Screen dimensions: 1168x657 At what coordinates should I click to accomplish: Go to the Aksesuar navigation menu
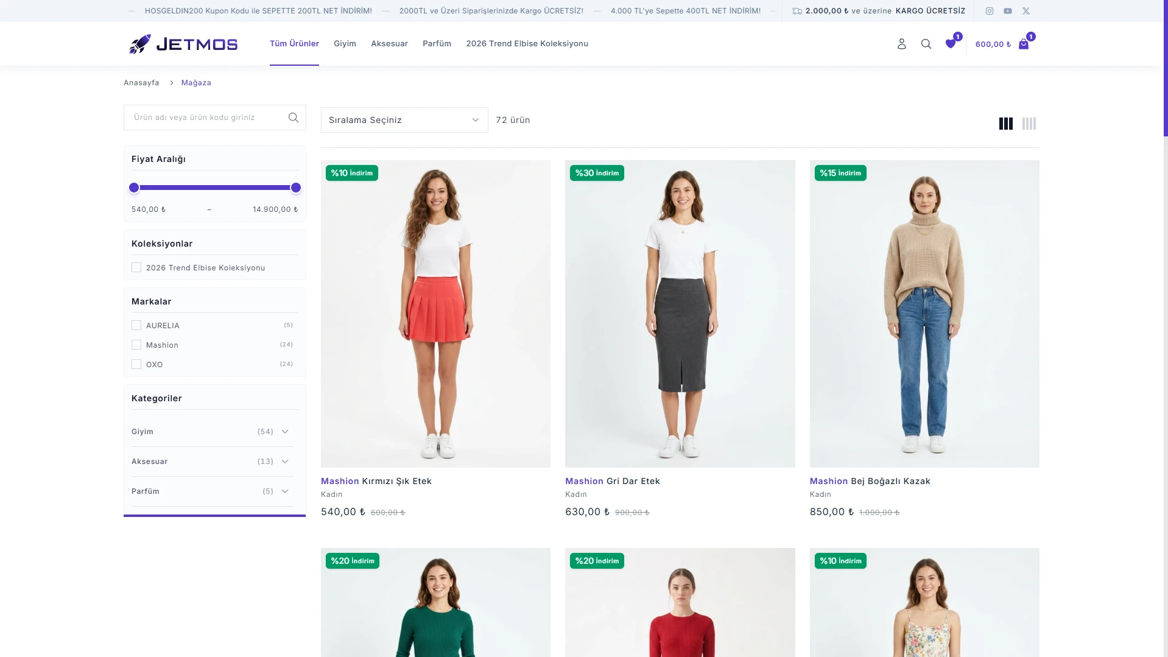389,44
